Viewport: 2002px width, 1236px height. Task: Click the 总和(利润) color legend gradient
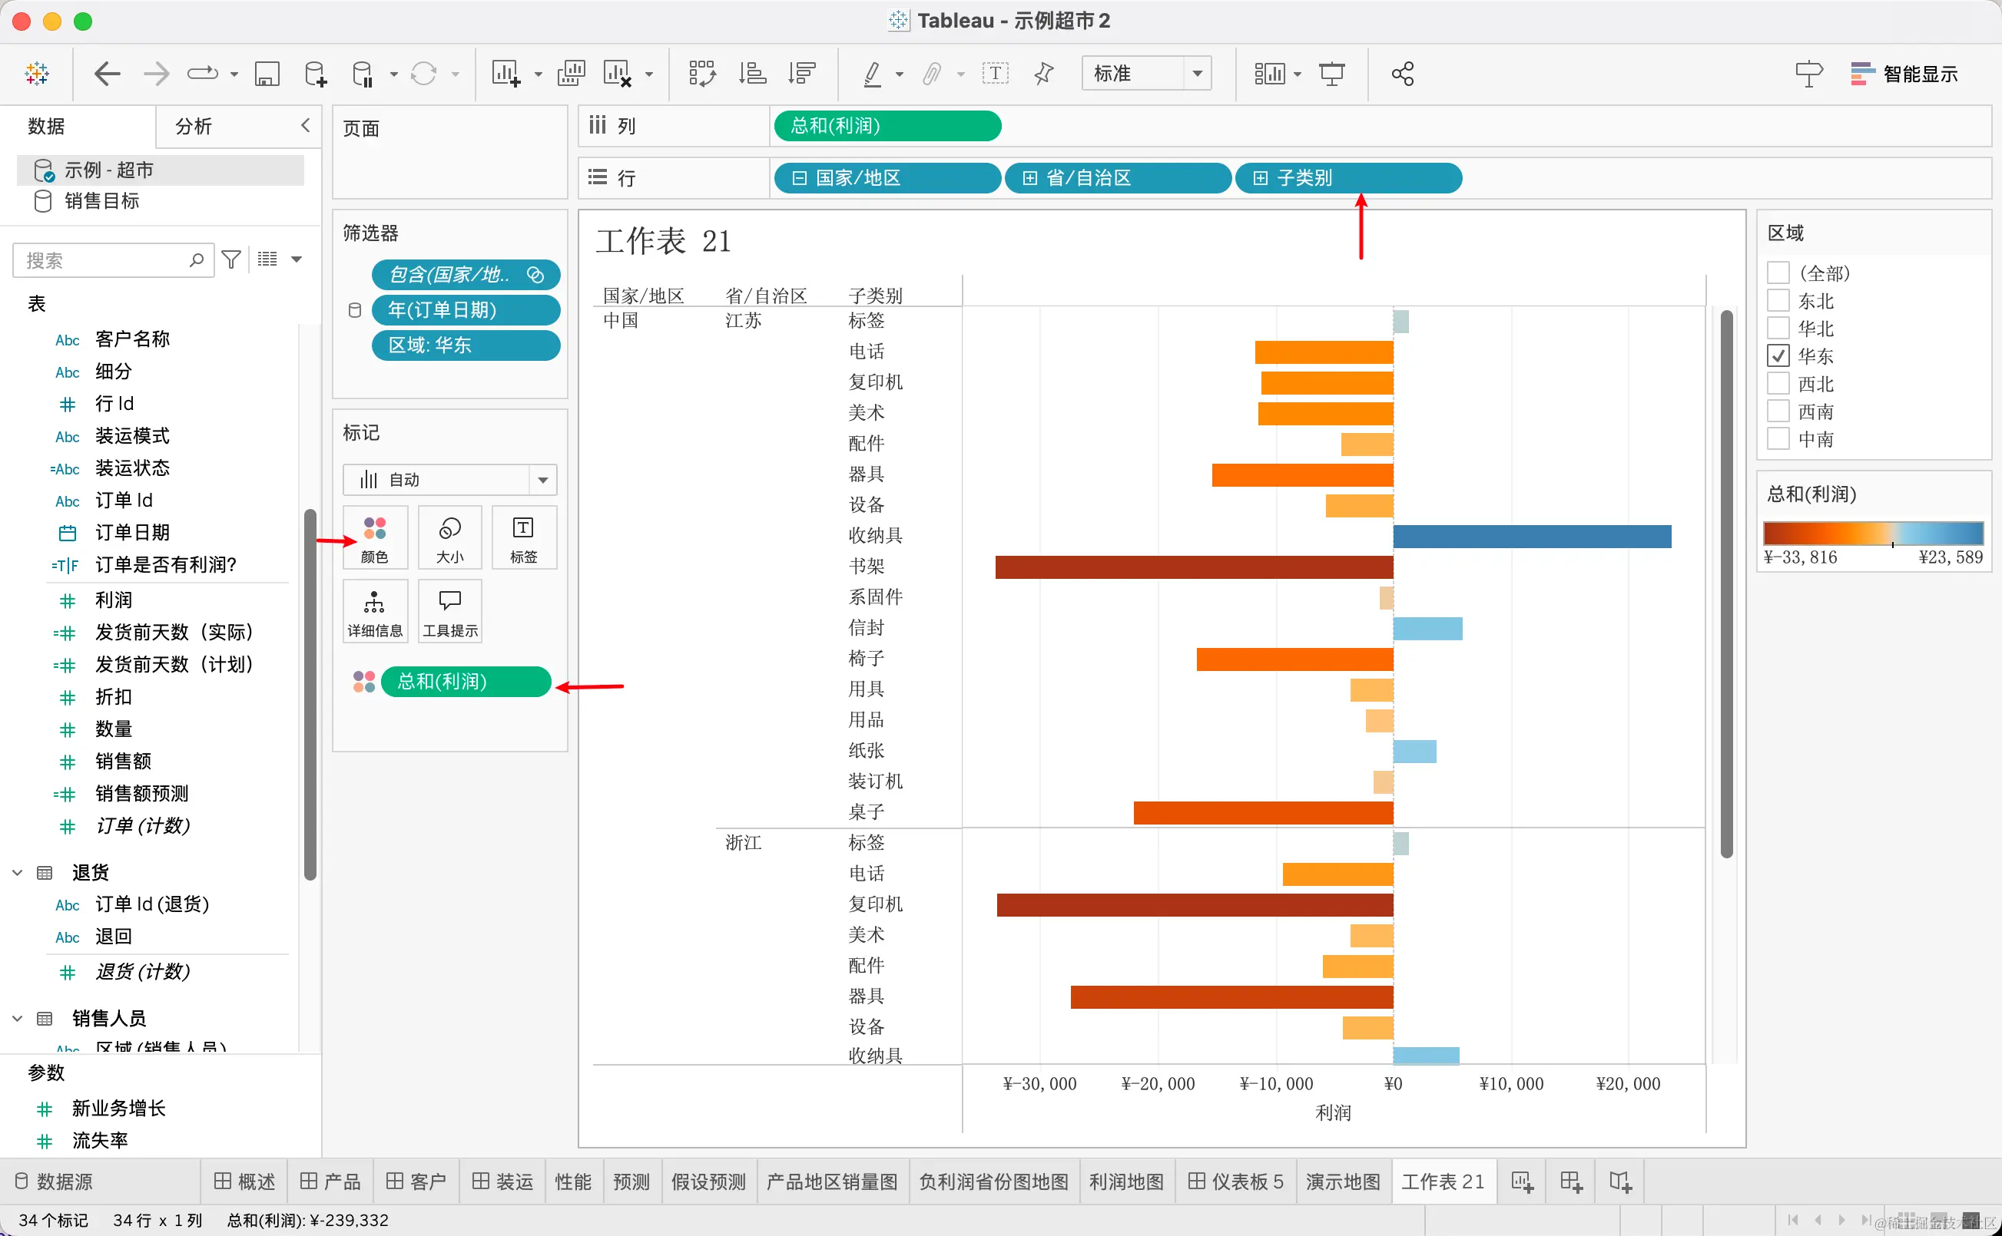click(1873, 533)
